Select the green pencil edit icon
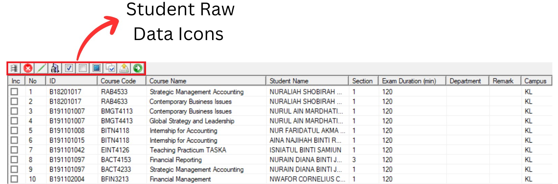Image resolution: width=558 pixels, height=184 pixels. tap(41, 68)
